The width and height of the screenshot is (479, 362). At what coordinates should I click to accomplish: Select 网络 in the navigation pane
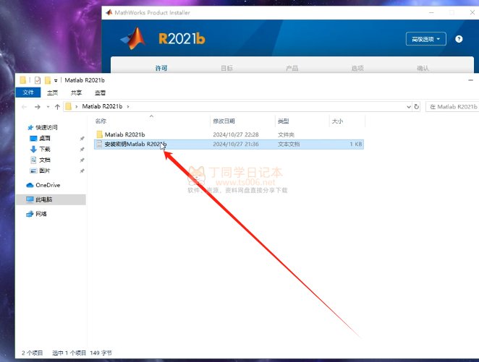pos(41,214)
